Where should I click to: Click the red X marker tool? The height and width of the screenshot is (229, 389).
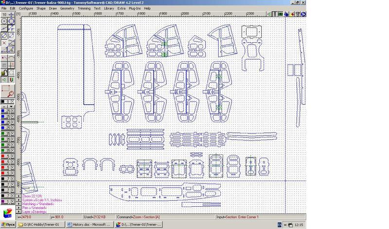[4, 42]
